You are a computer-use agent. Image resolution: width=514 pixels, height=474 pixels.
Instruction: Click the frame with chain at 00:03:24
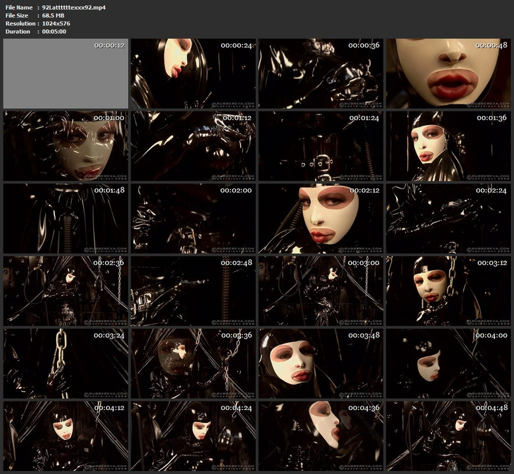[66, 364]
